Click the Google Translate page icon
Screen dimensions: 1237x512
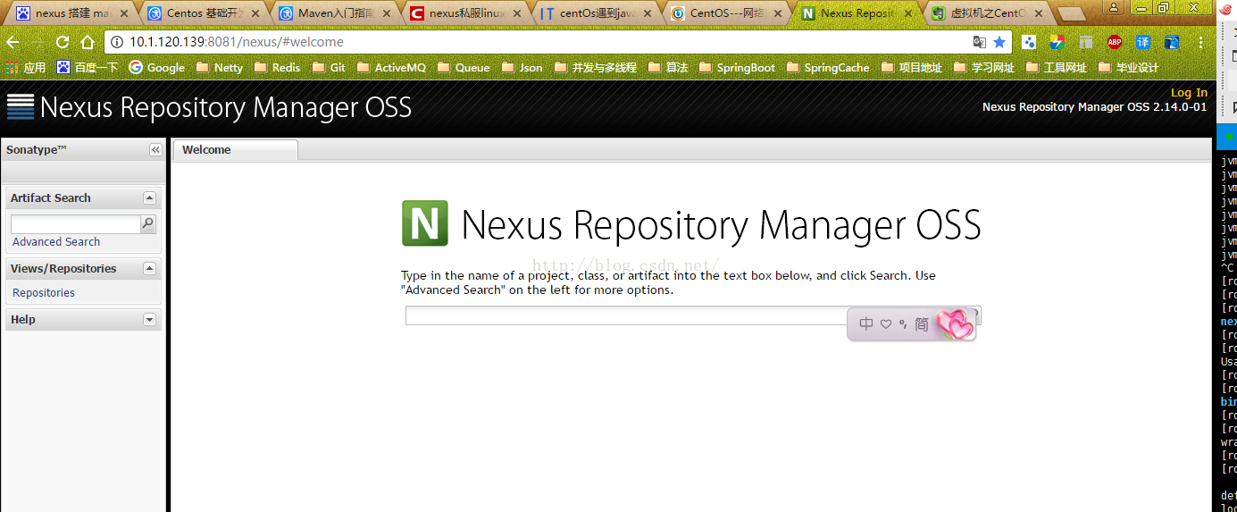pyautogui.click(x=980, y=42)
